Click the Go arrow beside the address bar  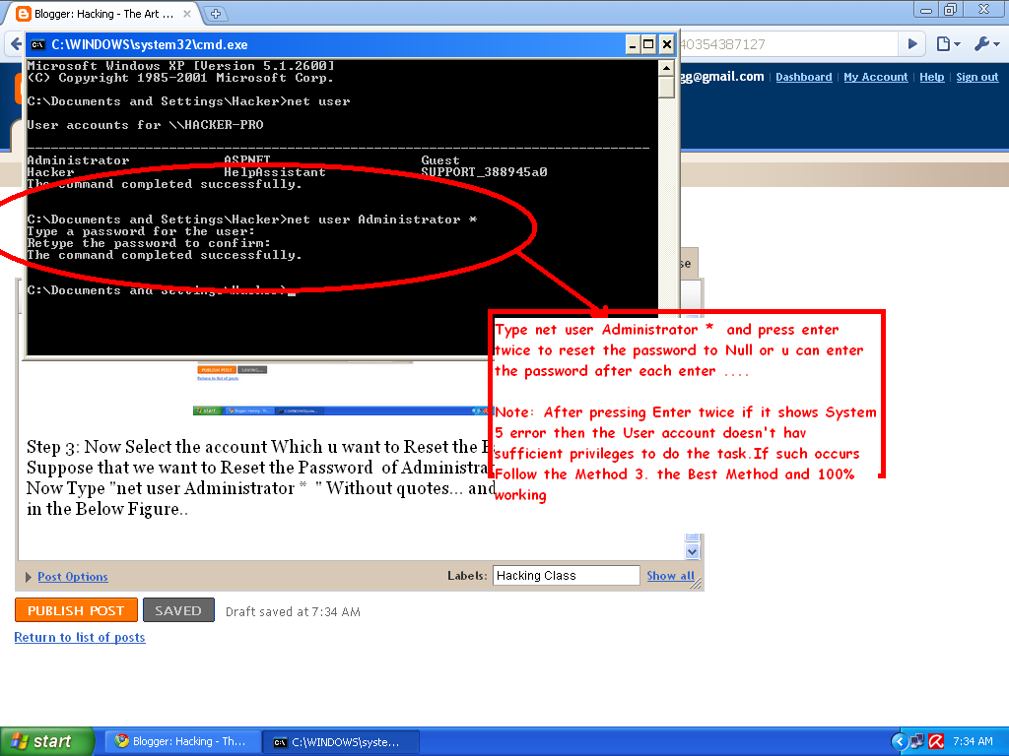coord(912,43)
